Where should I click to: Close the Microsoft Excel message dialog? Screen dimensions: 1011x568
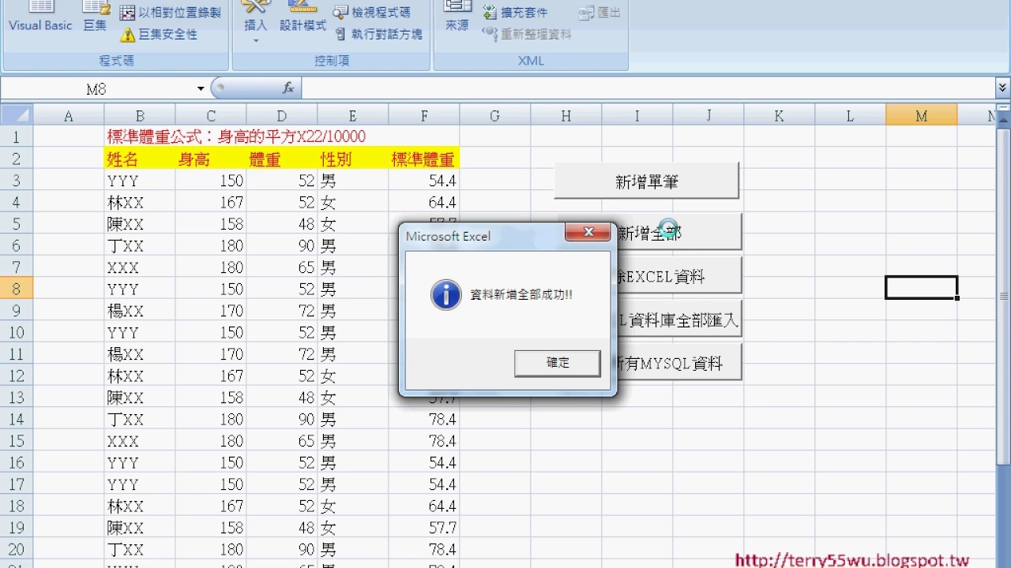click(588, 232)
